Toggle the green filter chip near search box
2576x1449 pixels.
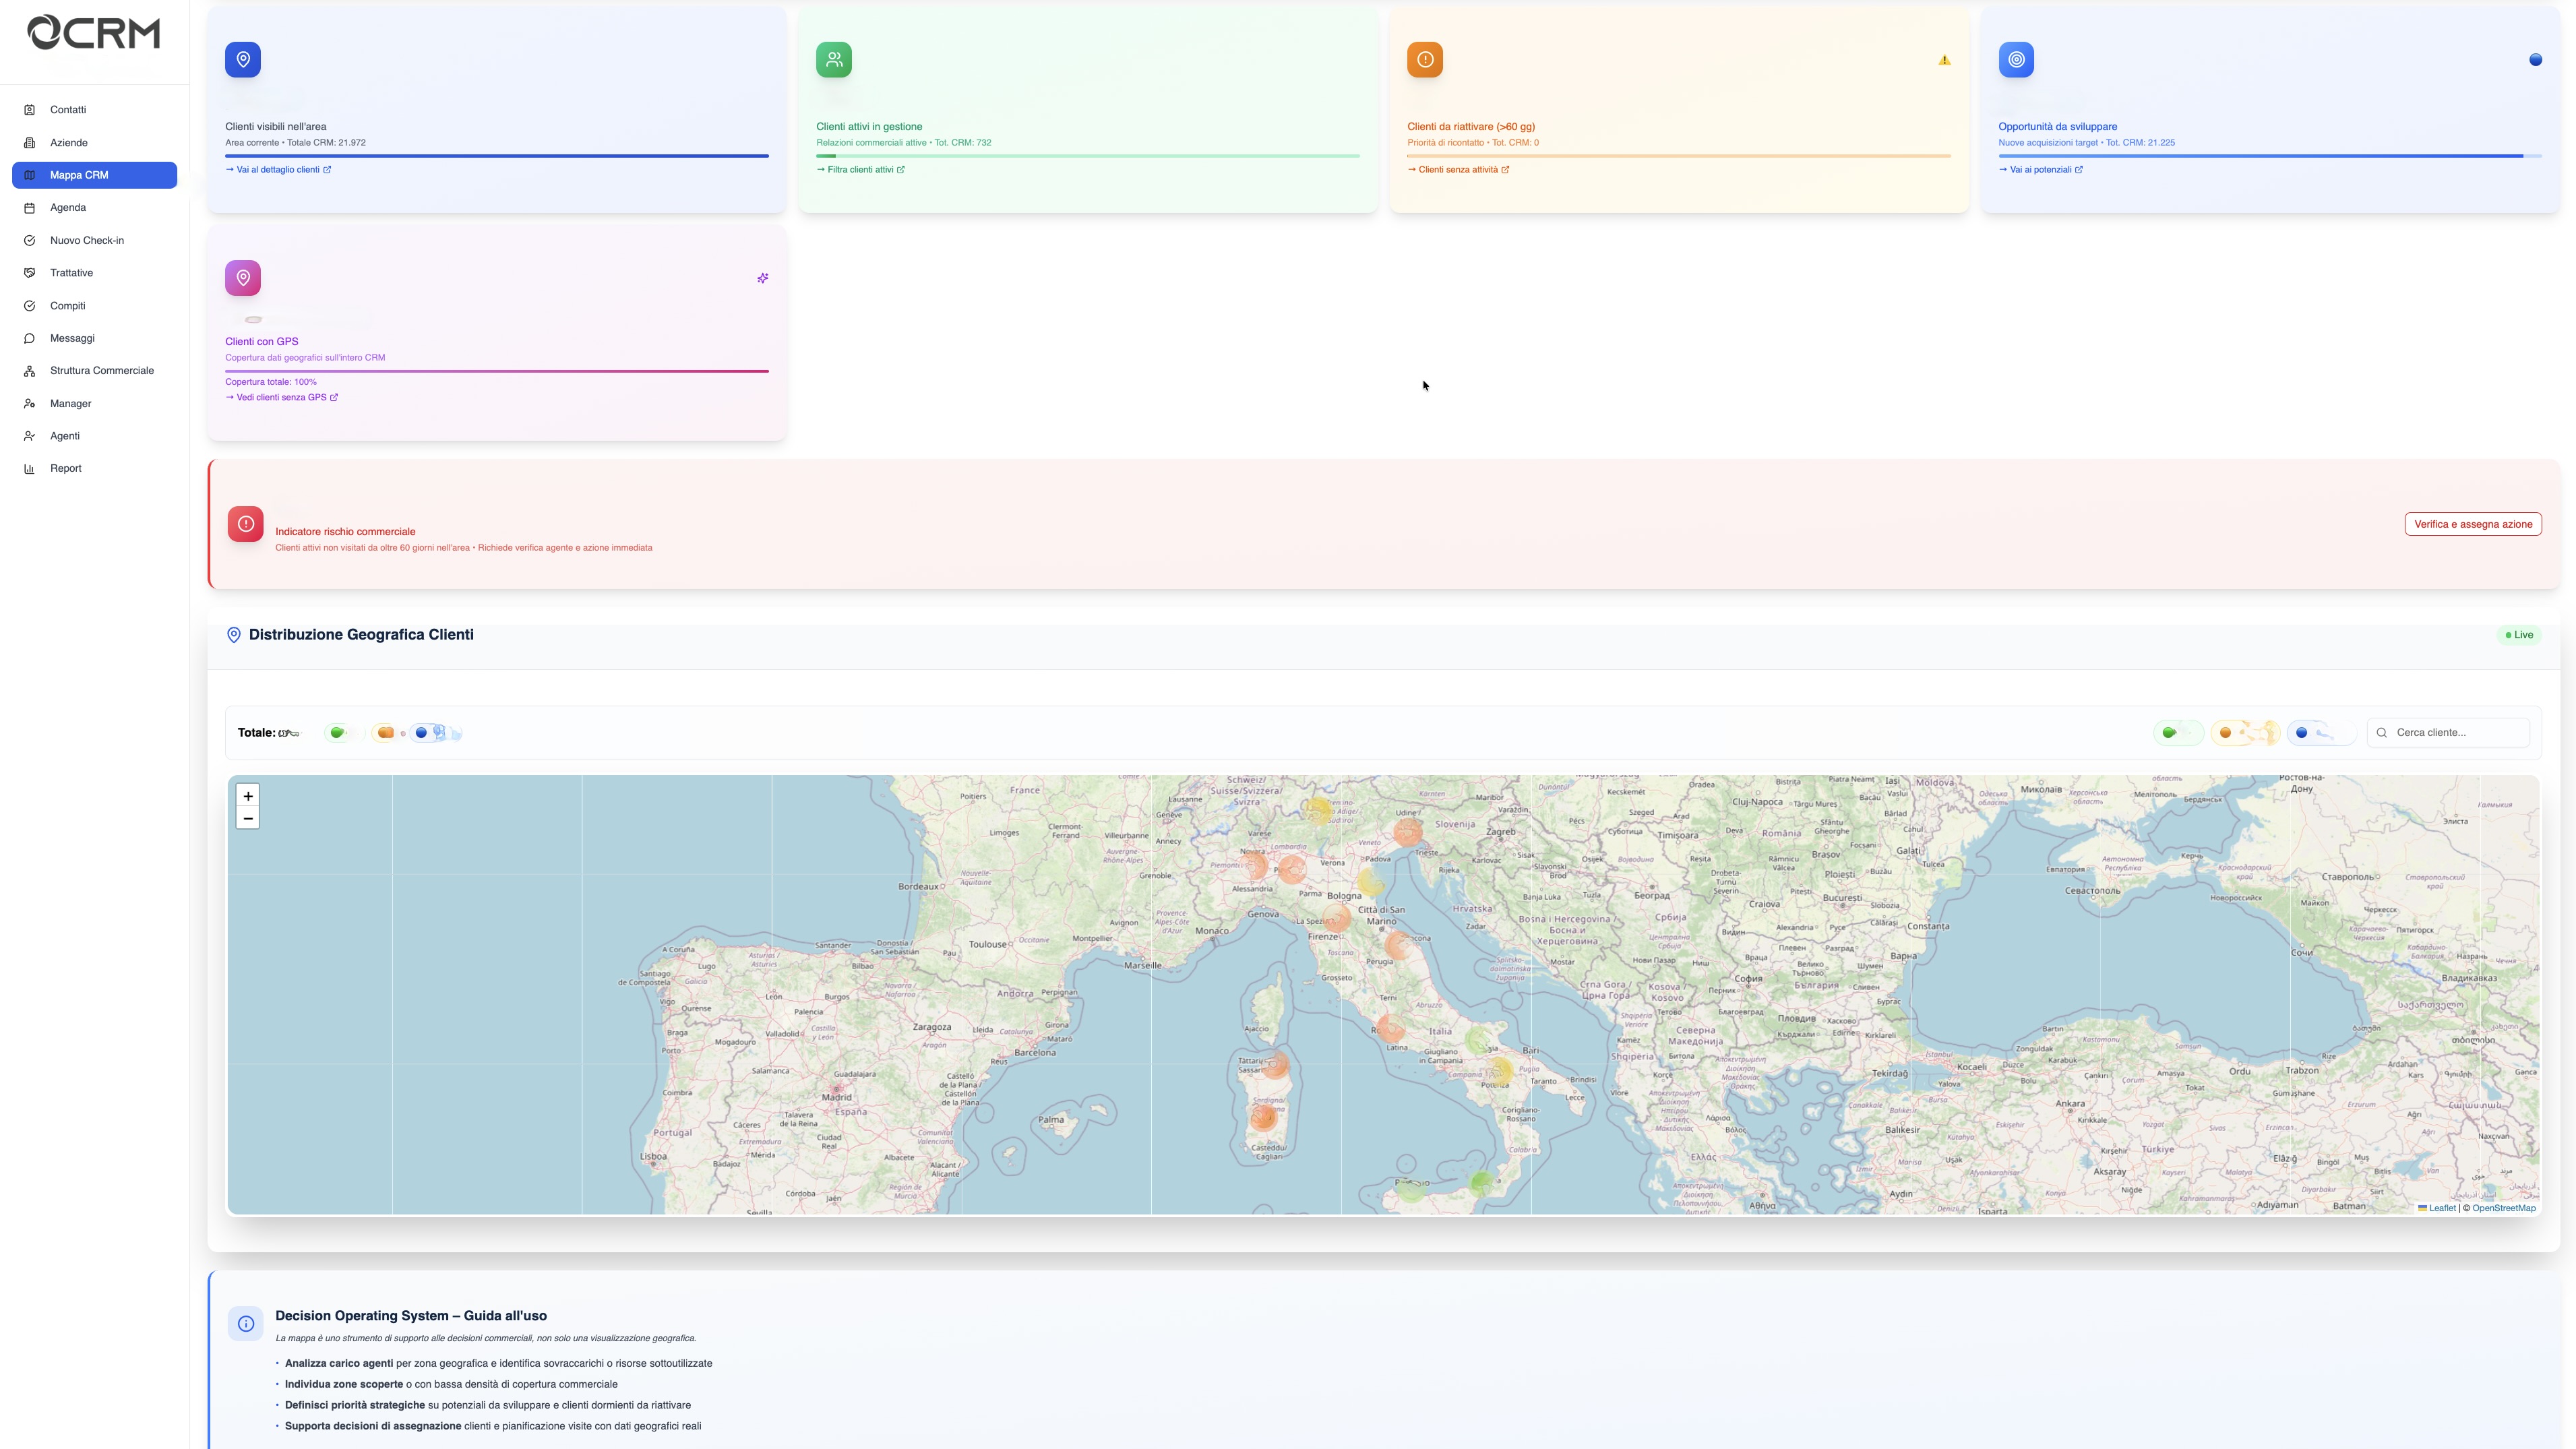point(2177,733)
